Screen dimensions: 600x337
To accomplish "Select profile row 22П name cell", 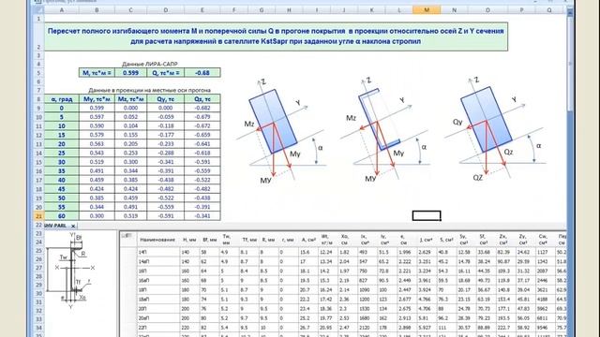I will 157,328.
